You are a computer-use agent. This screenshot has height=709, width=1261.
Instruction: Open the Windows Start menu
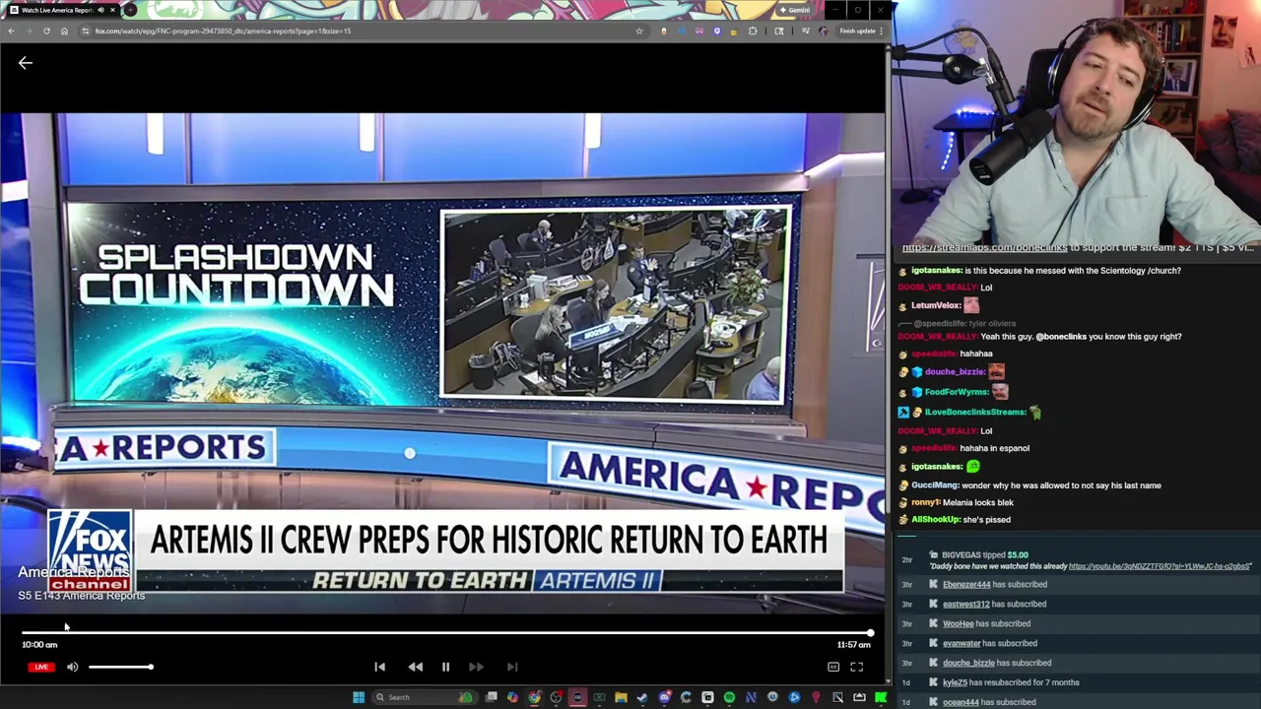pos(359,697)
